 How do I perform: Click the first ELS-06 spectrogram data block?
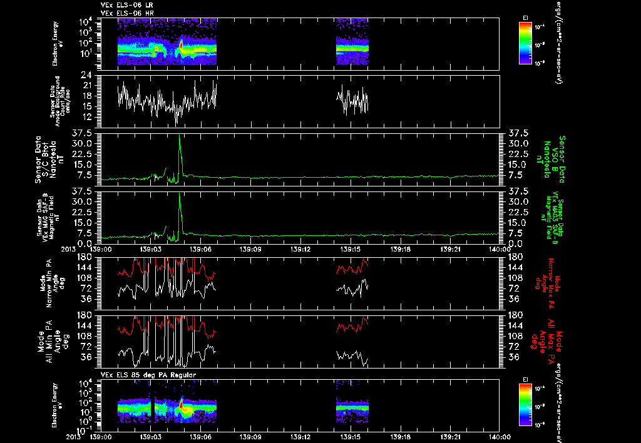tap(167, 41)
